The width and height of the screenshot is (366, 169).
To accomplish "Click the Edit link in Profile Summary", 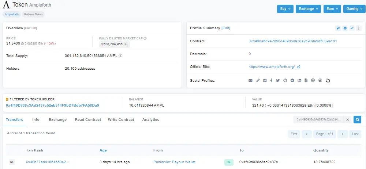I will point(226,28).
